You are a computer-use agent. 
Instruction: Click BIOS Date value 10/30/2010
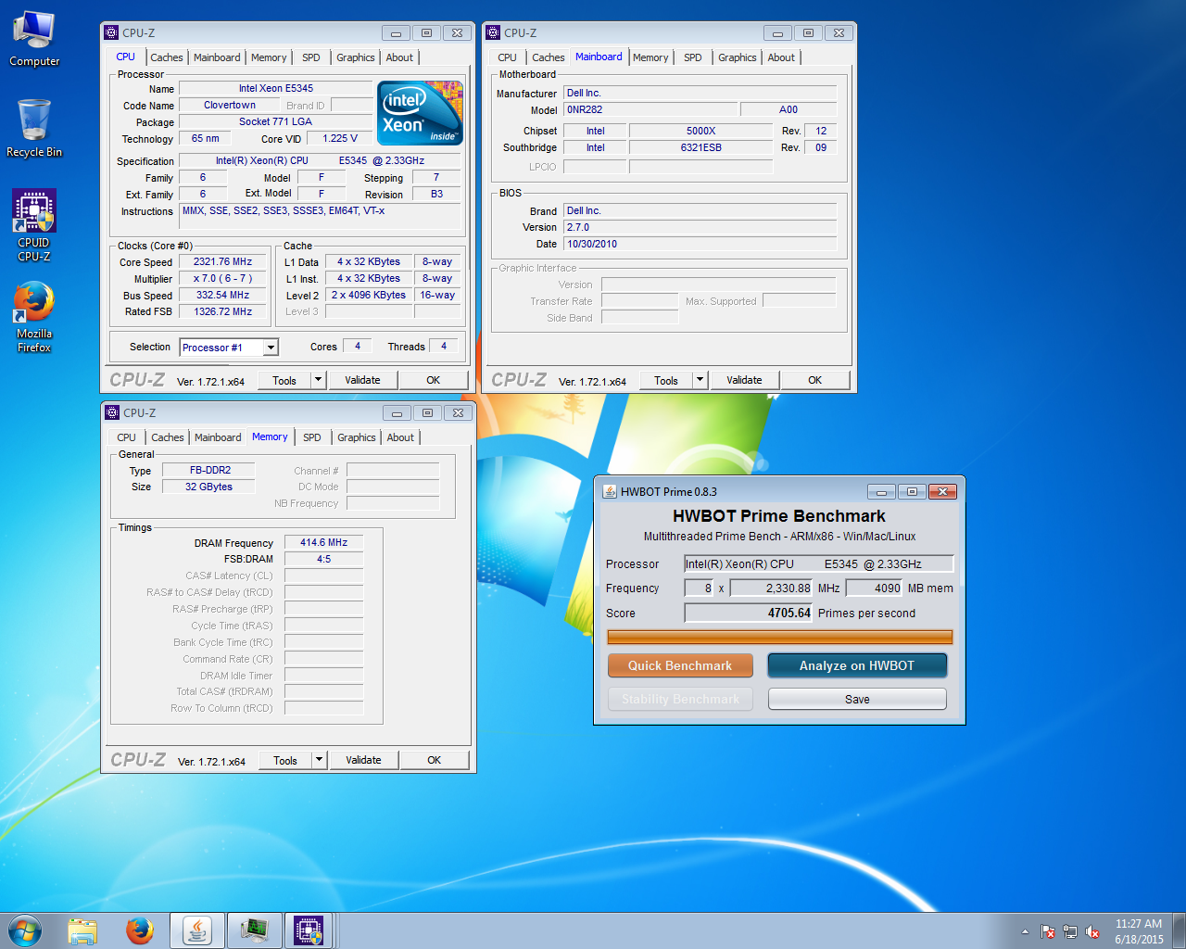click(x=700, y=244)
